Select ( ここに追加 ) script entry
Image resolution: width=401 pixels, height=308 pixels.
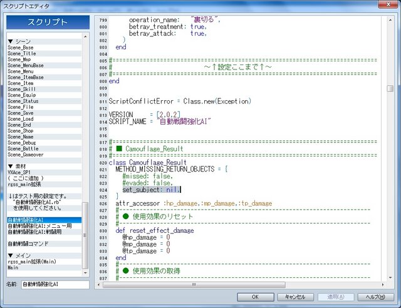coord(44,178)
